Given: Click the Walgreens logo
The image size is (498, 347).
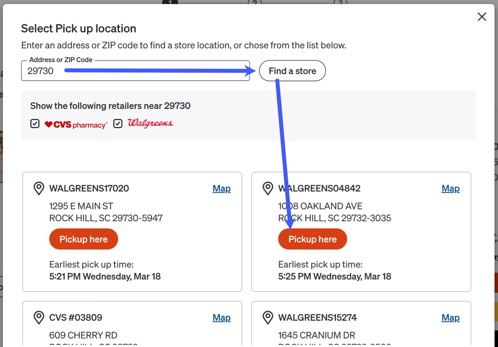Looking at the screenshot, I should (150, 123).
